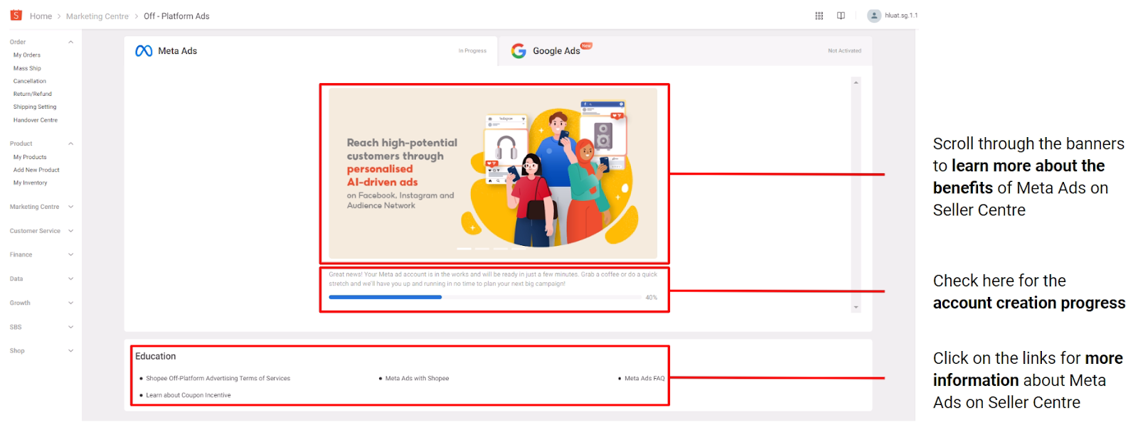This screenshot has height=437, width=1138.
Task: Switch to the Google Ads tab
Action: [x=686, y=51]
